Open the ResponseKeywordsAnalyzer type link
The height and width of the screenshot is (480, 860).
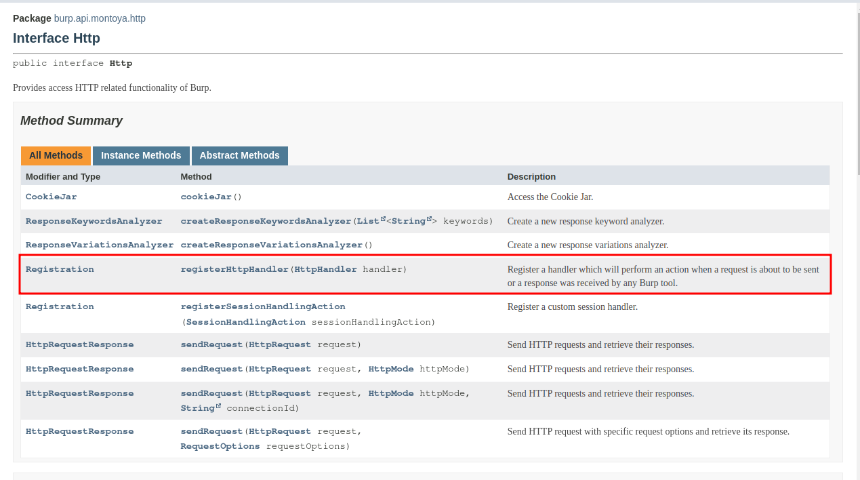coord(94,221)
